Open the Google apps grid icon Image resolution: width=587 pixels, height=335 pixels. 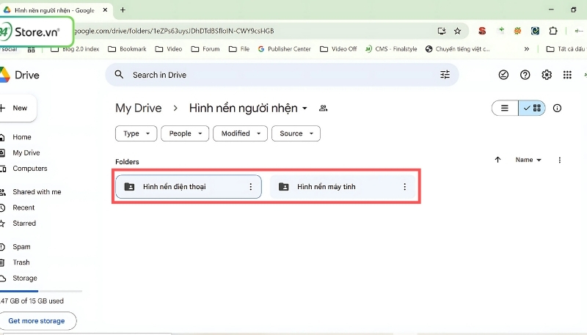point(566,75)
